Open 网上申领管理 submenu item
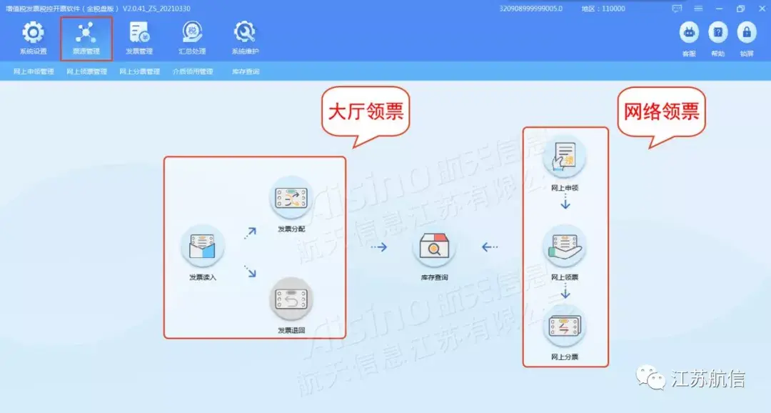The image size is (771, 413). click(34, 71)
